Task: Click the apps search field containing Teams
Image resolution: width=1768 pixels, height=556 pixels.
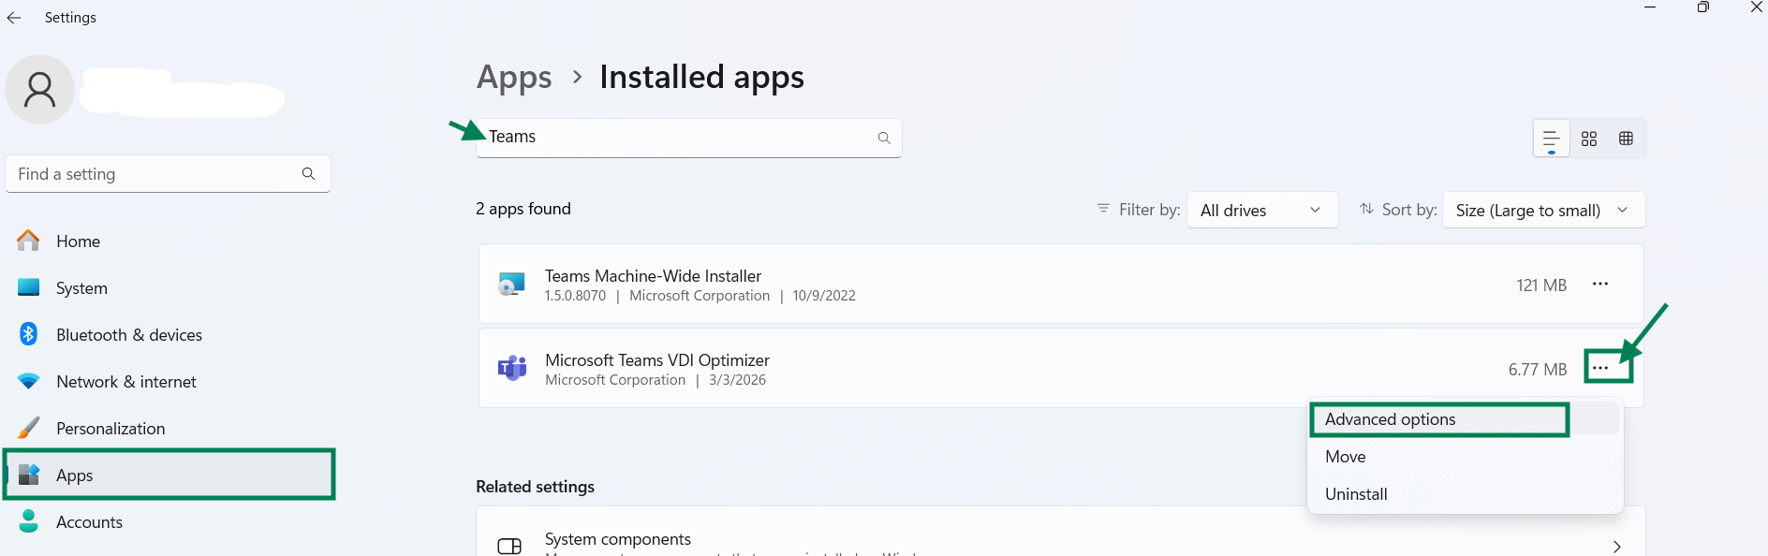Action: tap(689, 138)
